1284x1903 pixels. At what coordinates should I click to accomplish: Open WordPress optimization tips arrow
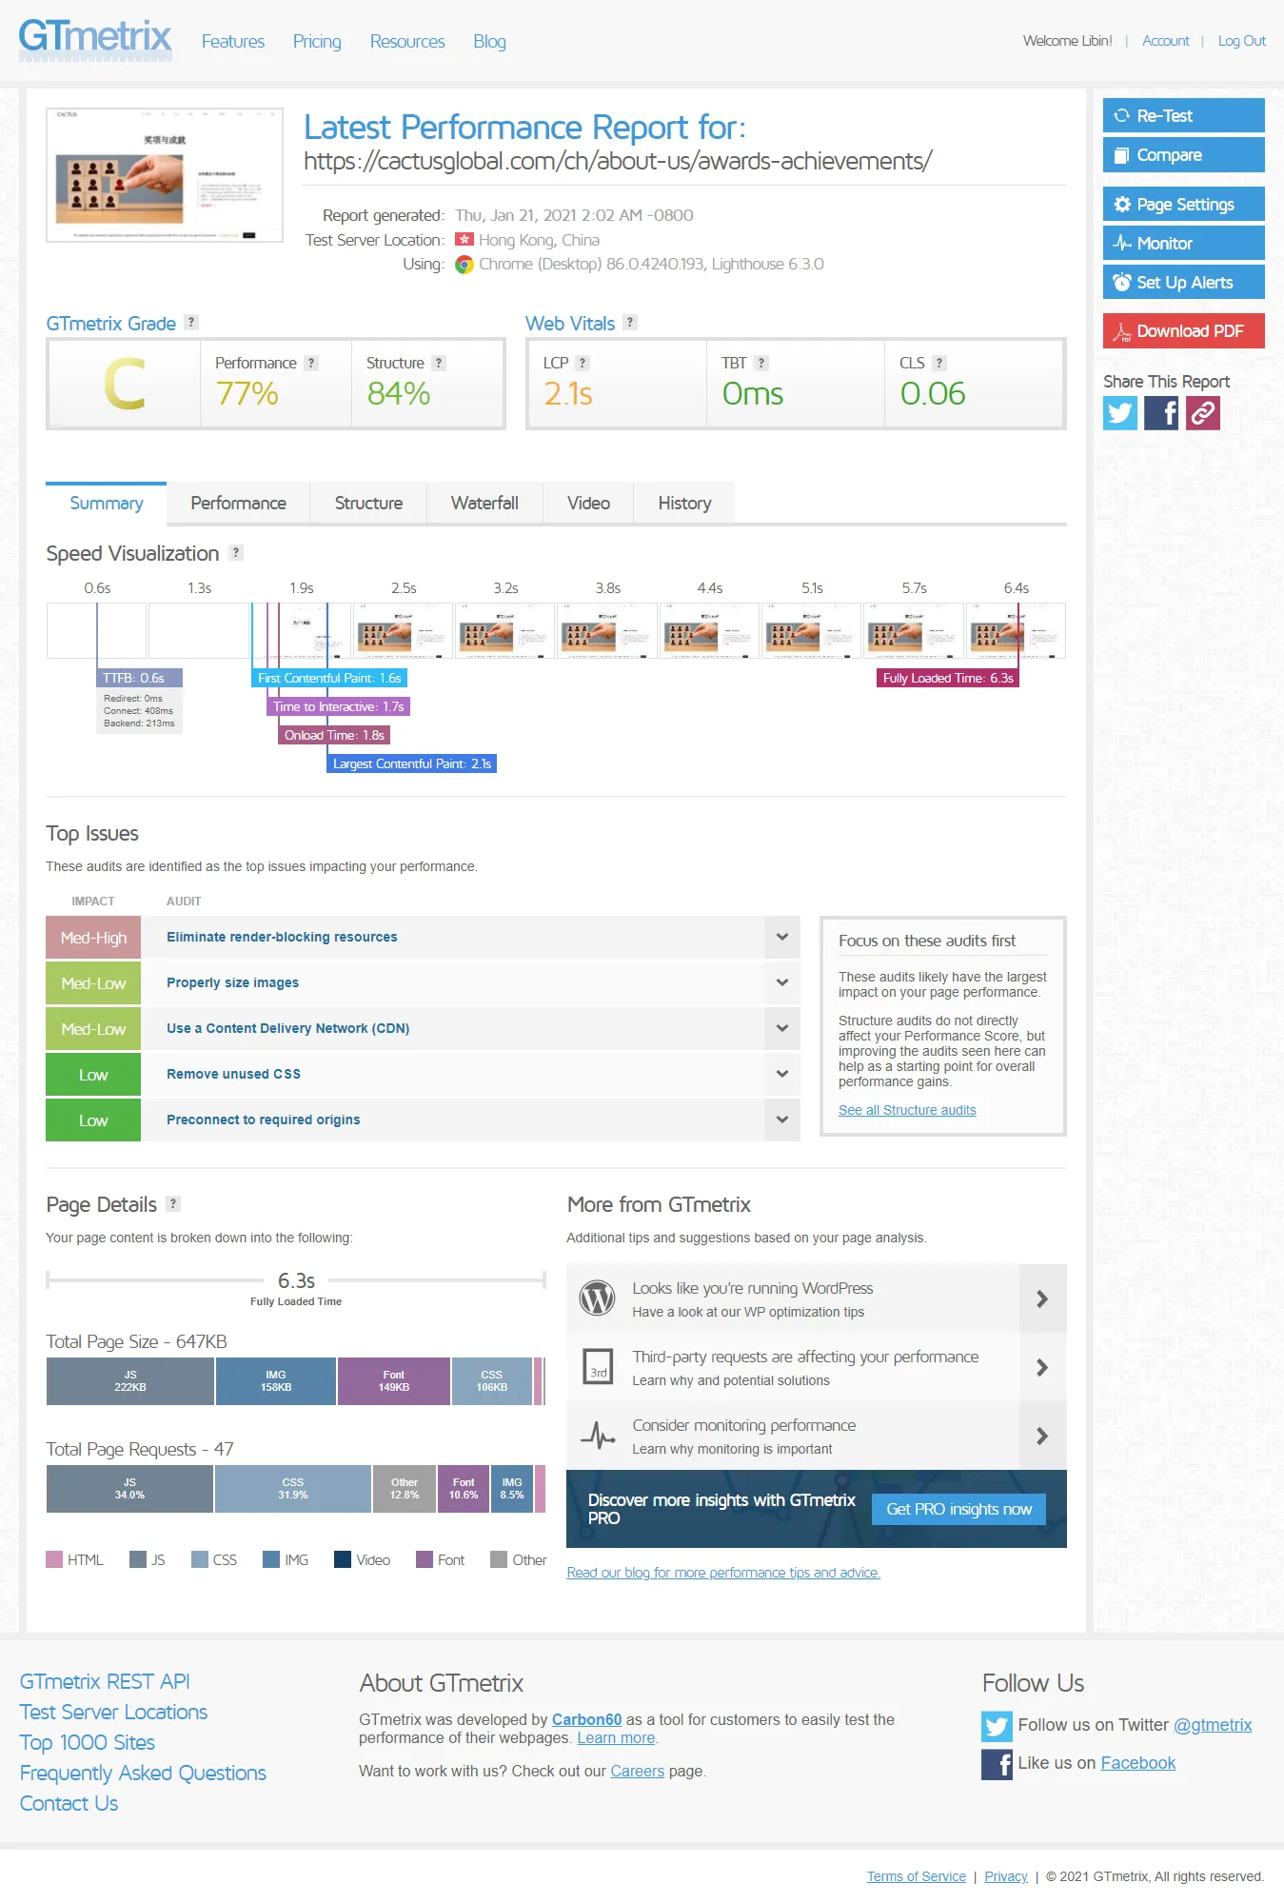tap(1042, 1298)
